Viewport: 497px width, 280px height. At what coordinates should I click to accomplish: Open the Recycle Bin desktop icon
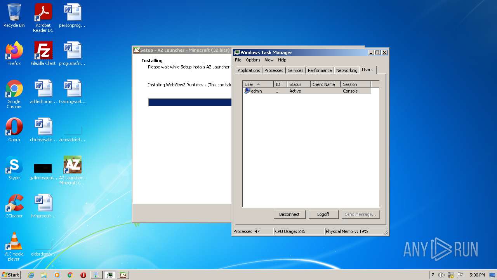14,16
